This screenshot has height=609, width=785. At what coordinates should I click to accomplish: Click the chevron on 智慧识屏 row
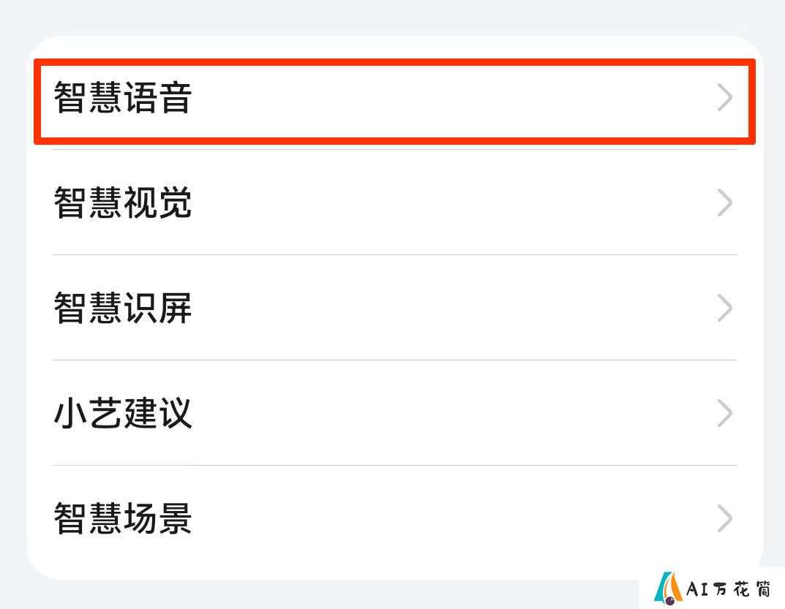click(x=724, y=308)
